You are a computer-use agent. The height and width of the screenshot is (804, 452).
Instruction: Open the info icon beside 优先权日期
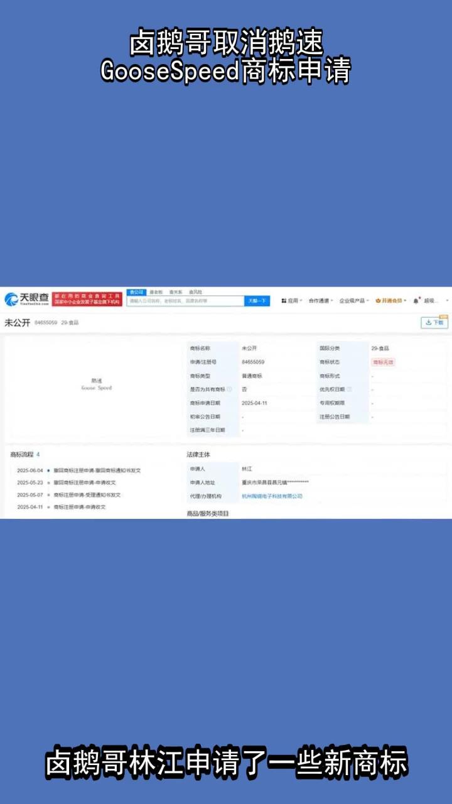(x=349, y=389)
